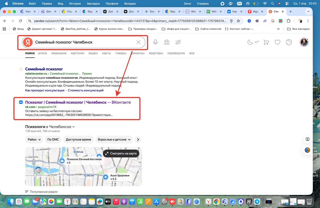320x208 pixels.
Task: Start voice search with the microphone icon
Action: [155, 42]
